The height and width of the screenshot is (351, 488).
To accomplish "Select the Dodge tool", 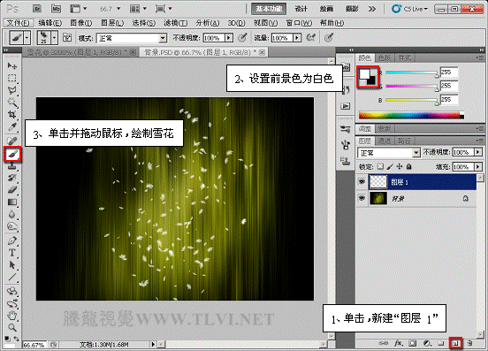I will point(12,226).
